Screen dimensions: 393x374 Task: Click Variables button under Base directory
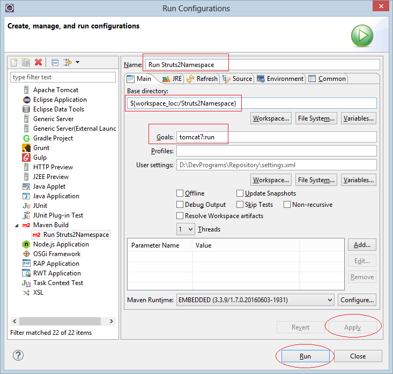(359, 118)
